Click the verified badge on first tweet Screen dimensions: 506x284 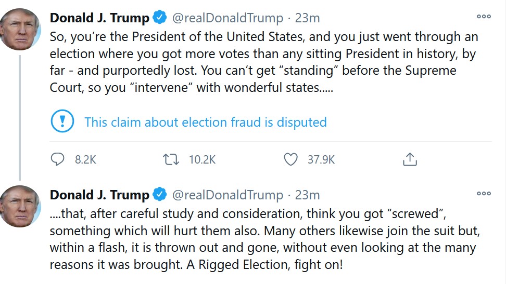tap(160, 18)
